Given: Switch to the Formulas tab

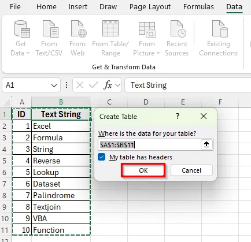Looking at the screenshot, I should 198,7.
